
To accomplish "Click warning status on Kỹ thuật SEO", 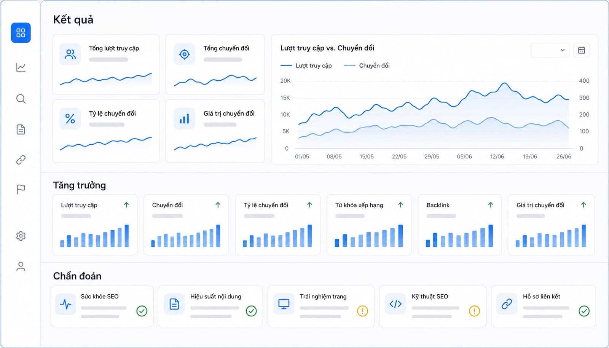I will (474, 311).
